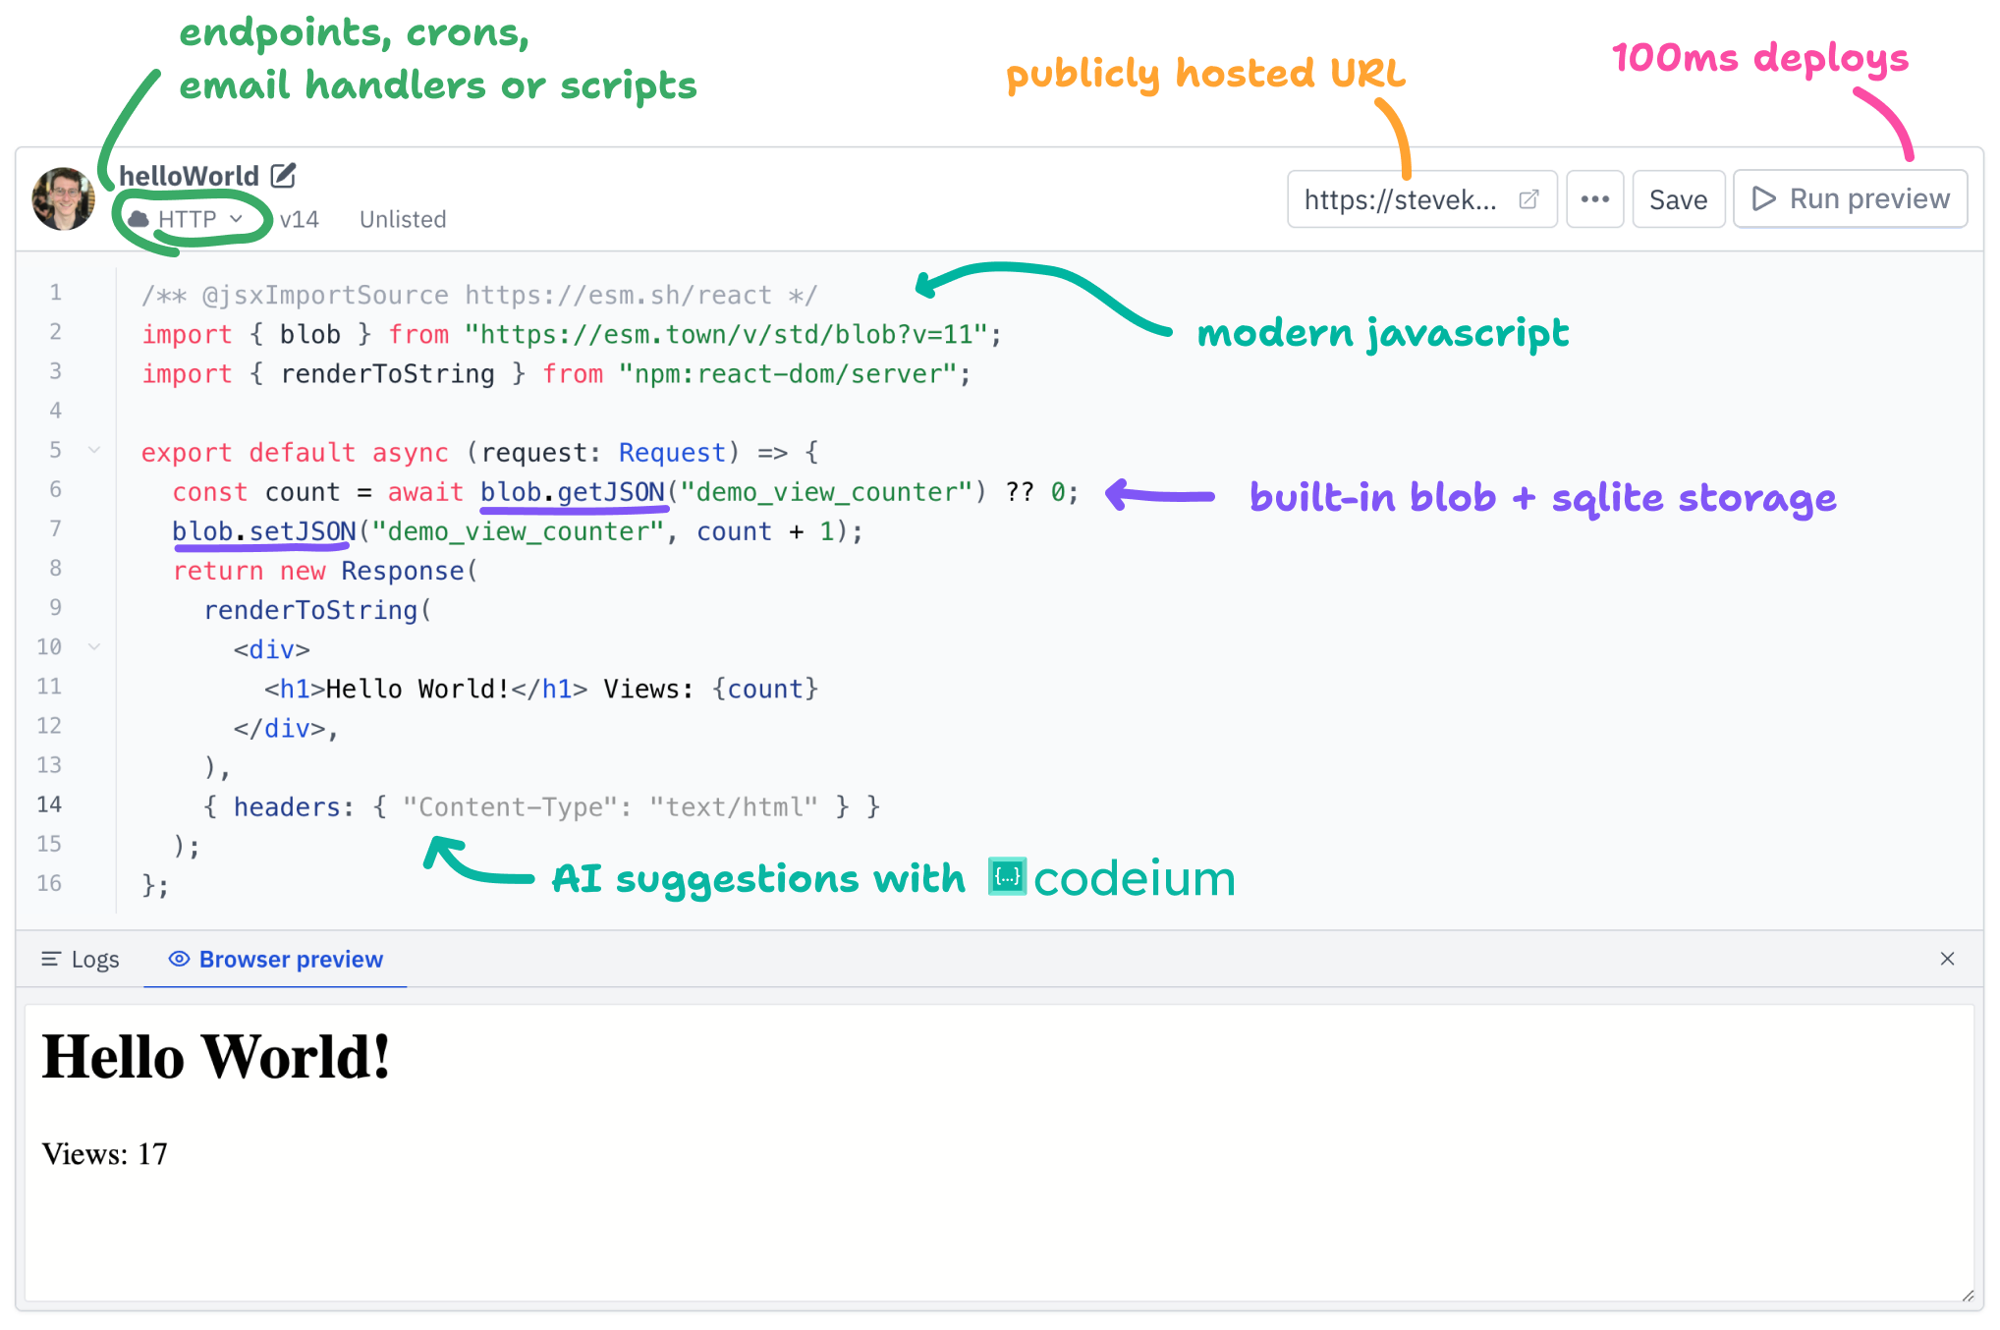This screenshot has width=2000, height=1330.
Task: Click the list icon beside Logs
Action: (x=51, y=959)
